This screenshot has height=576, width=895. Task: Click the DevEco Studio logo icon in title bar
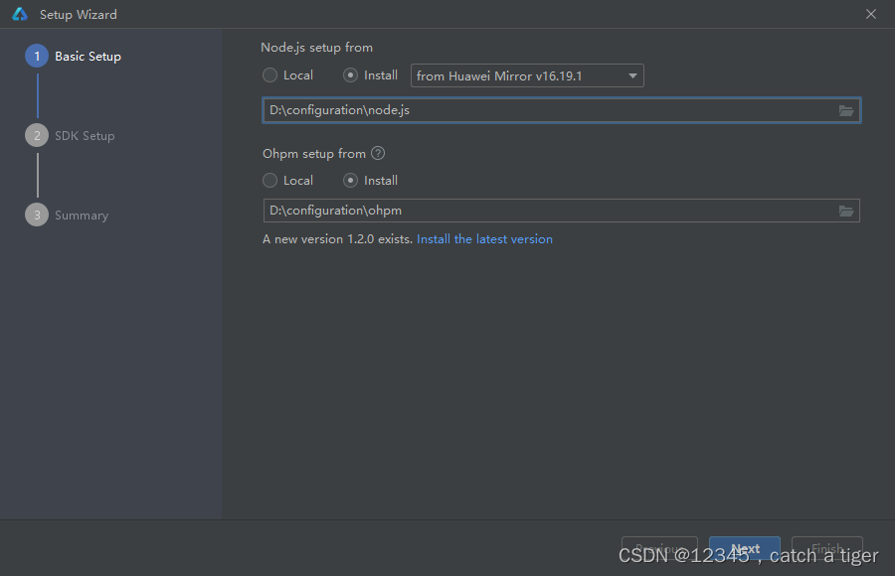pyautogui.click(x=20, y=14)
